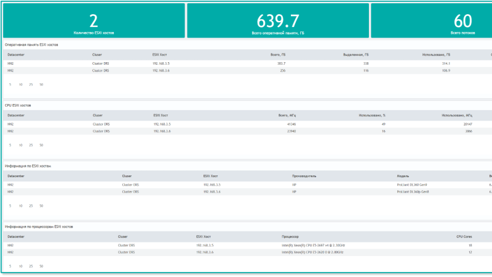Click 192.168.3.6 in Информация по ESXI хостам table
This screenshot has height=277, width=492.
coord(212,192)
